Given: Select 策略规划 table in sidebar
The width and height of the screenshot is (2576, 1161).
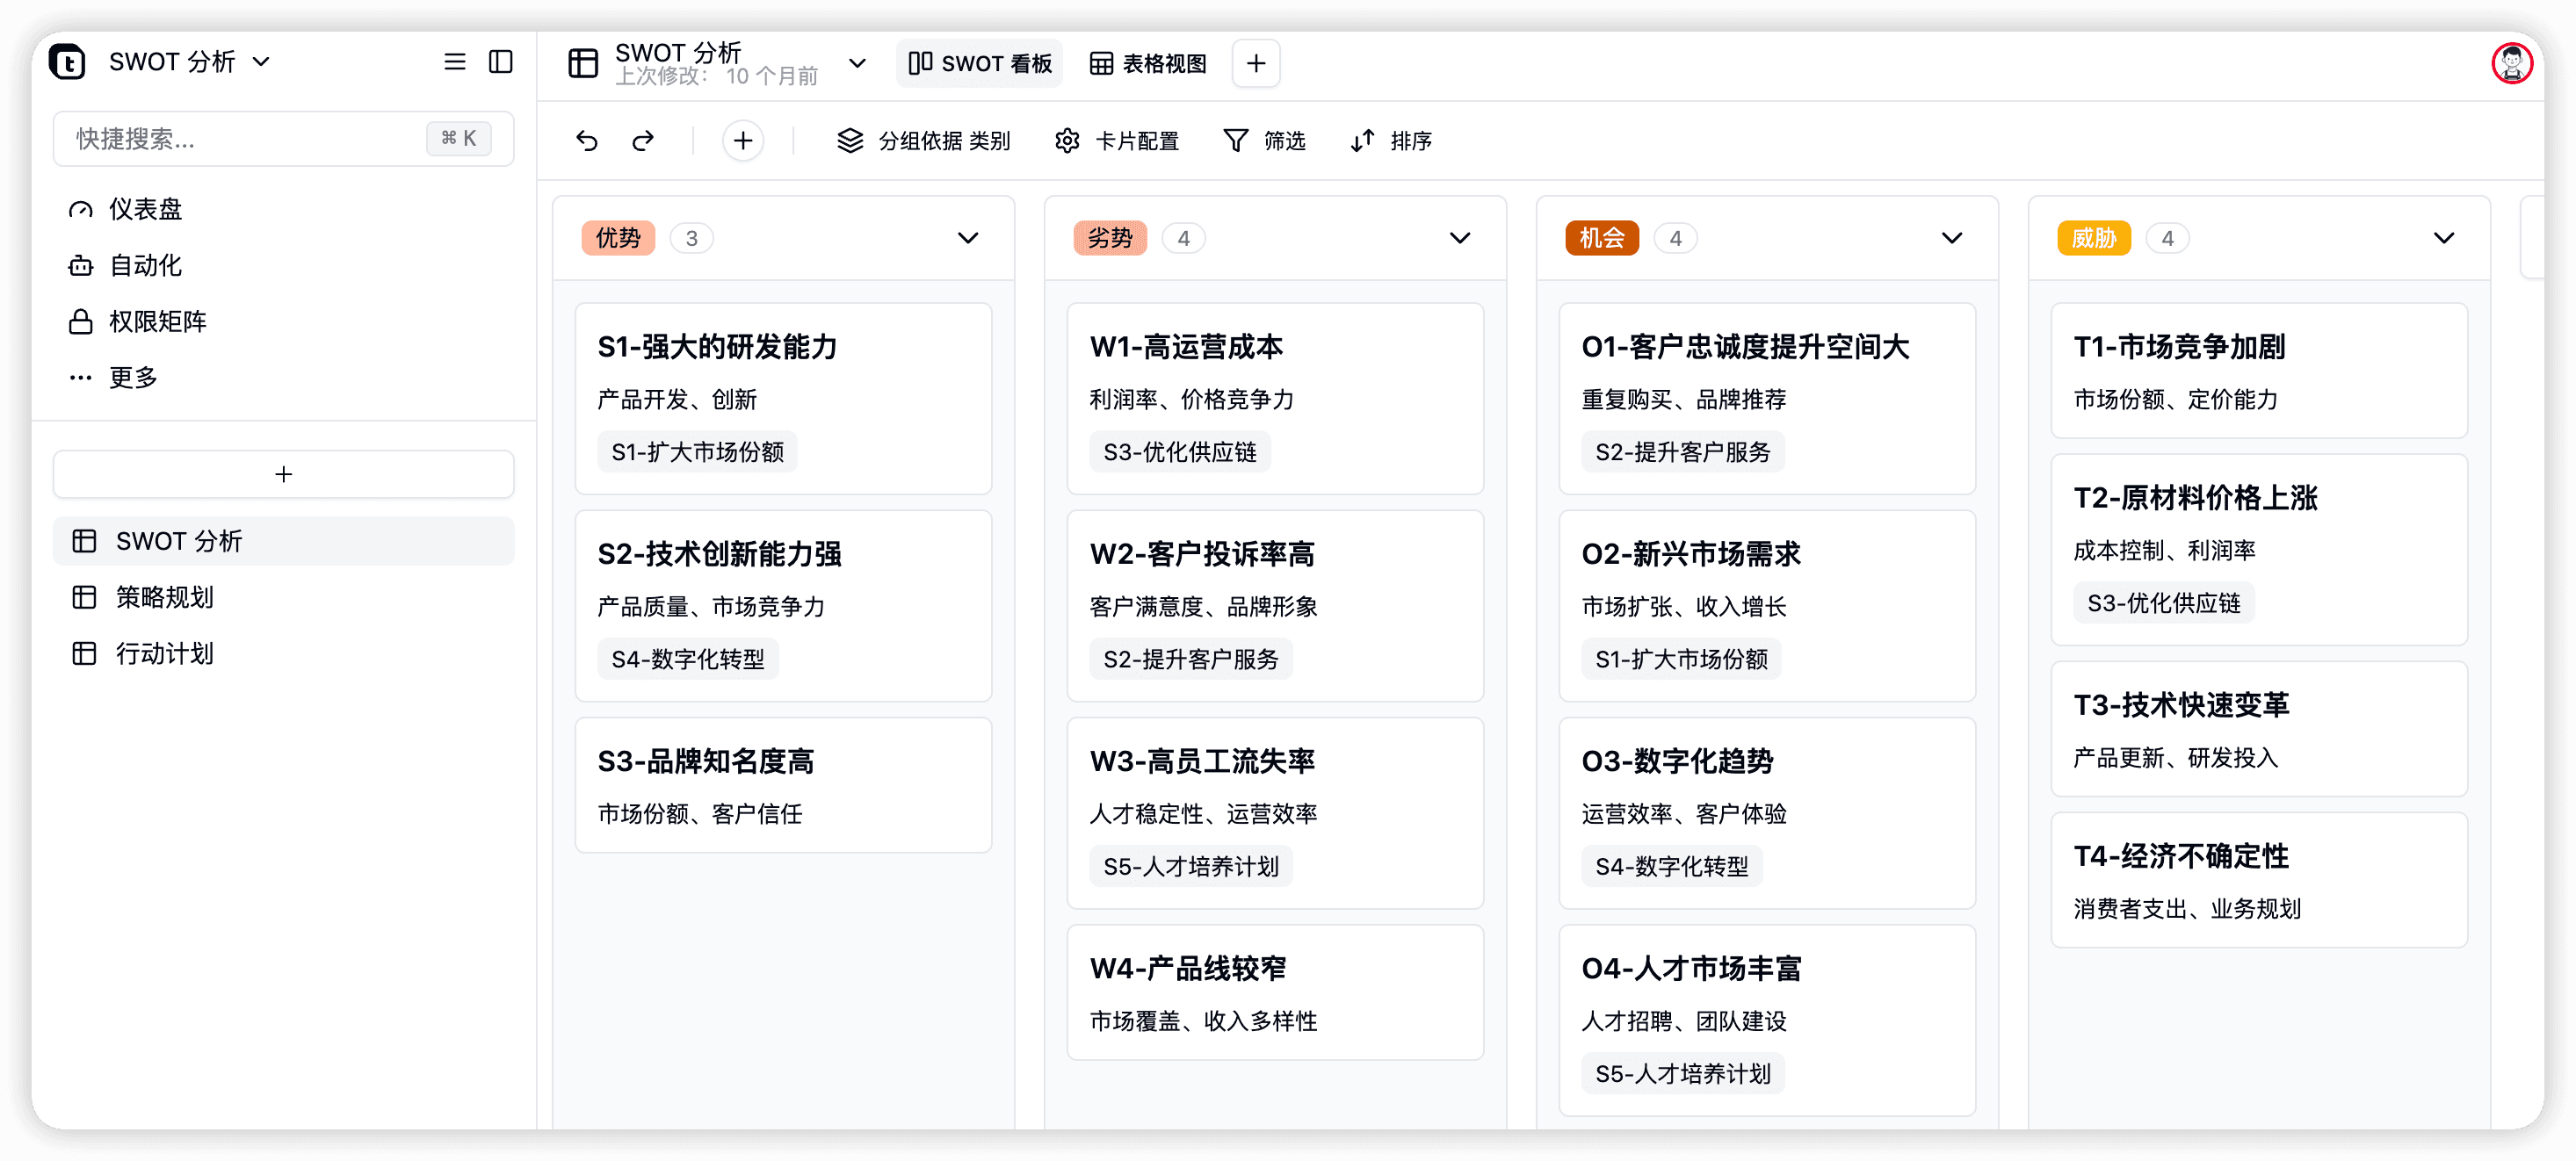Looking at the screenshot, I should point(283,597).
